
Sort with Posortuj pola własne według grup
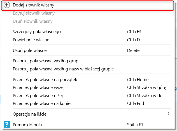coord(46,61)
